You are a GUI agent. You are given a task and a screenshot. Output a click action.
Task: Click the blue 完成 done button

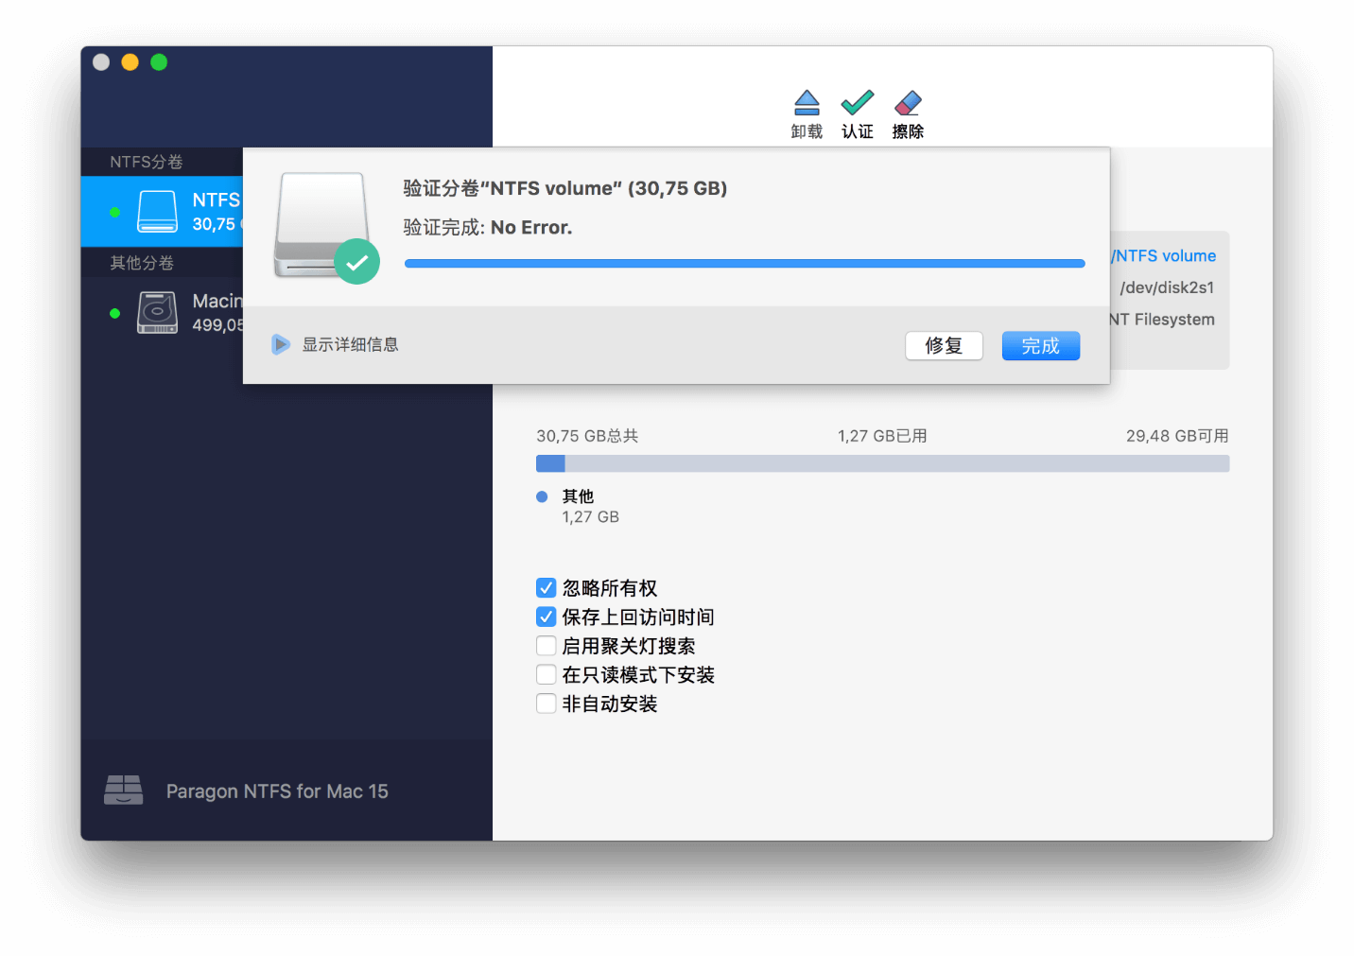coord(1040,346)
